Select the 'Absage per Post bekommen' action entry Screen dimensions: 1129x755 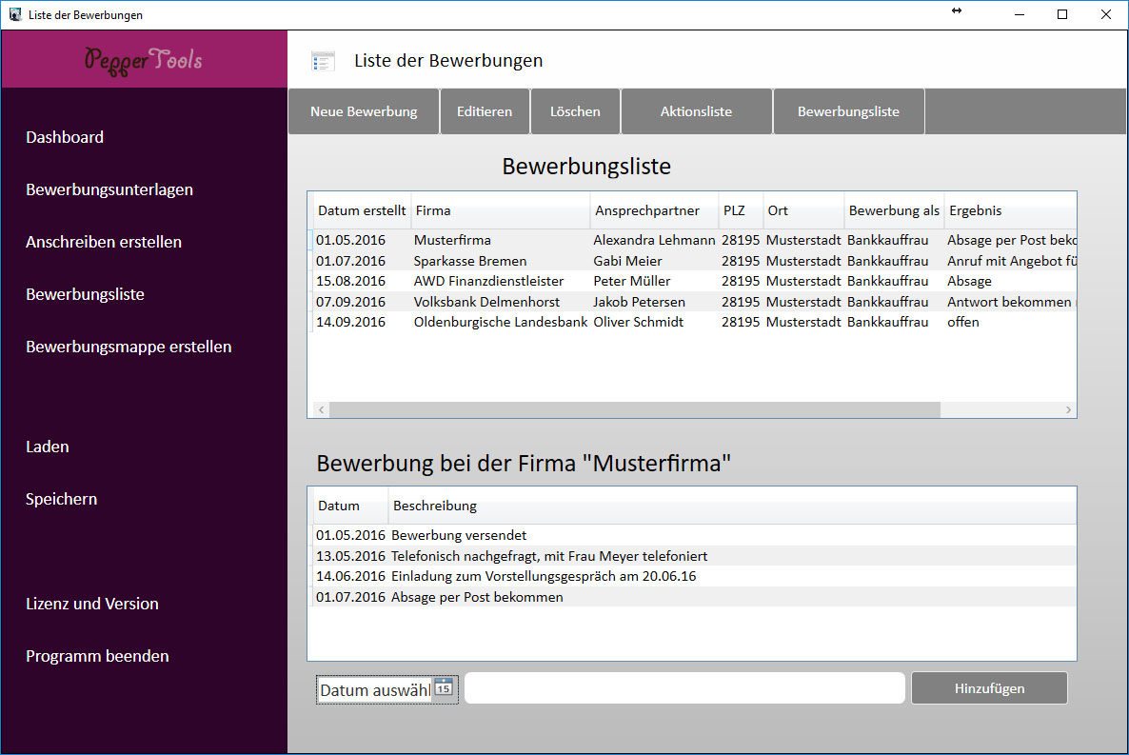694,597
